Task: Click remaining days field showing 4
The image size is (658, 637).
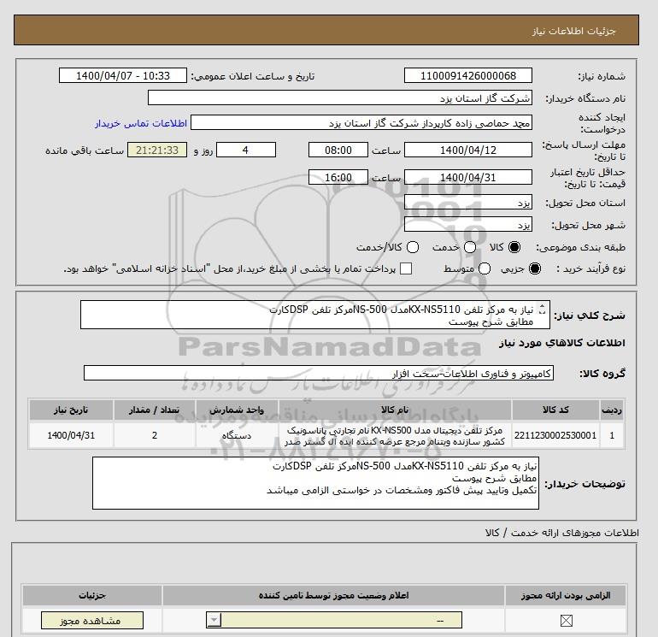Action: pyautogui.click(x=246, y=150)
